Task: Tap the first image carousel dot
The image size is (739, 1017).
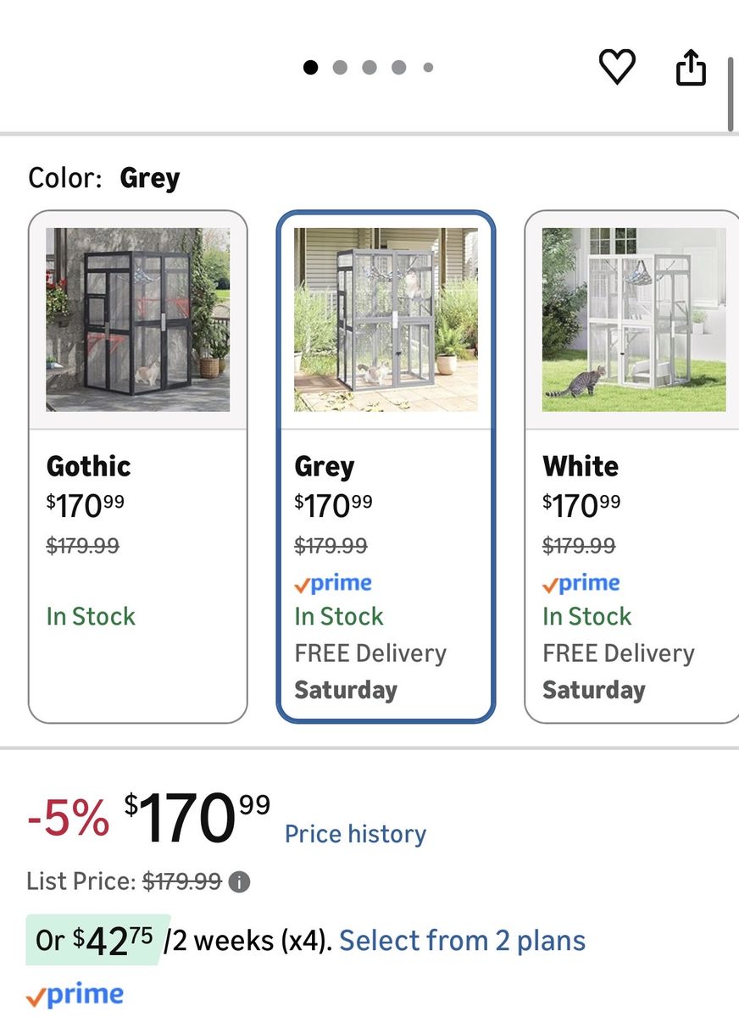Action: (311, 67)
